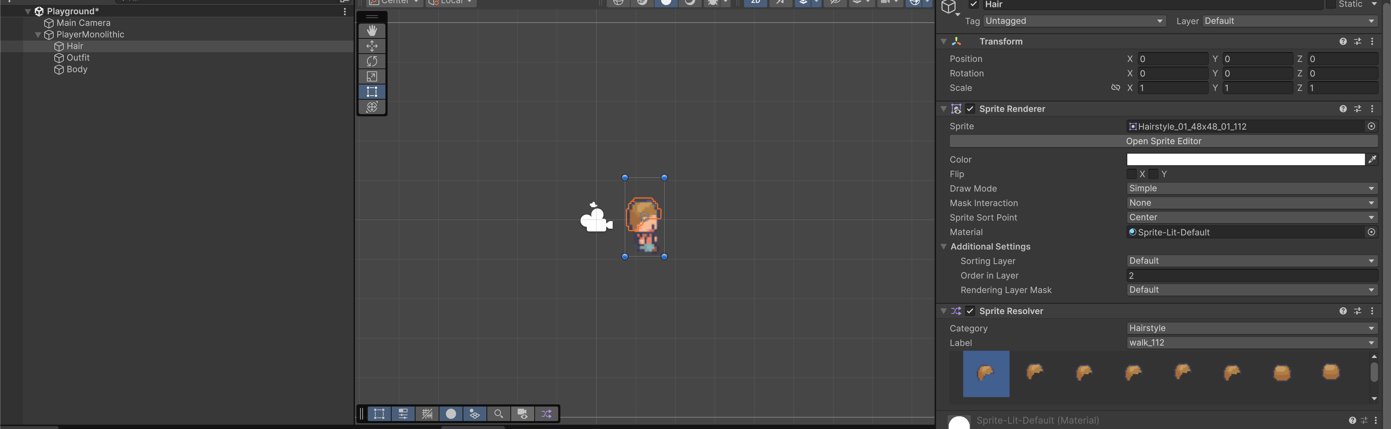Select the Outfit object in hierarchy
Viewport: 1391px width, 429px height.
point(78,58)
